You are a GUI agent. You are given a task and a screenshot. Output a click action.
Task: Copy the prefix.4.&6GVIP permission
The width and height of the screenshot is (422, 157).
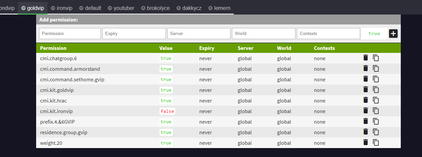click(376, 121)
